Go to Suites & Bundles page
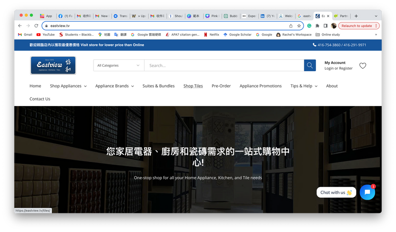 point(158,86)
